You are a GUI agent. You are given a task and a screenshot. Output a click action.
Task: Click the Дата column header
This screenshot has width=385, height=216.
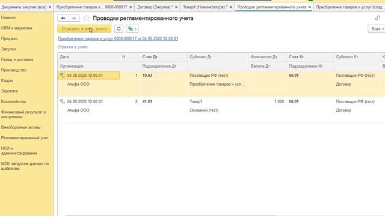point(89,57)
